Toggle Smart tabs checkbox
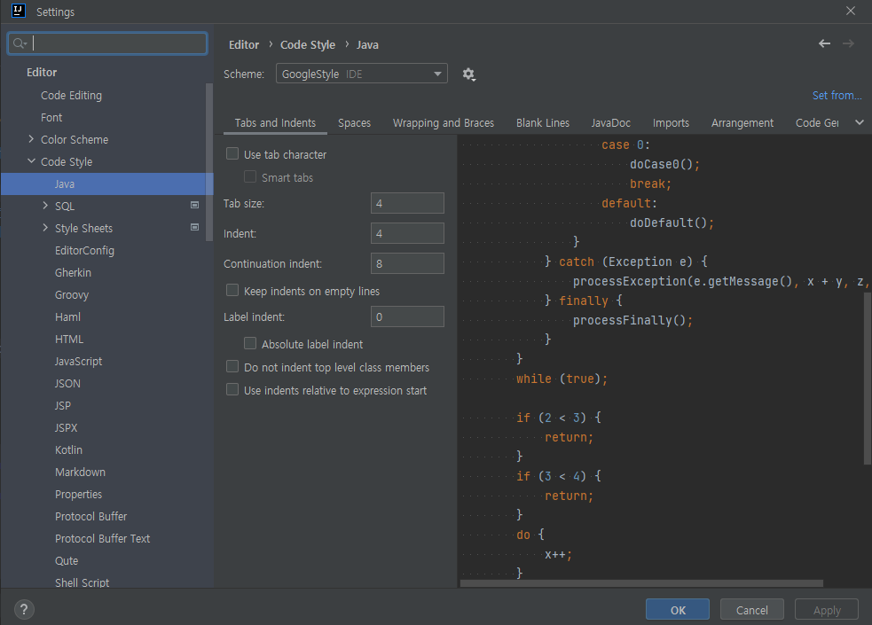The image size is (872, 625). 250,176
